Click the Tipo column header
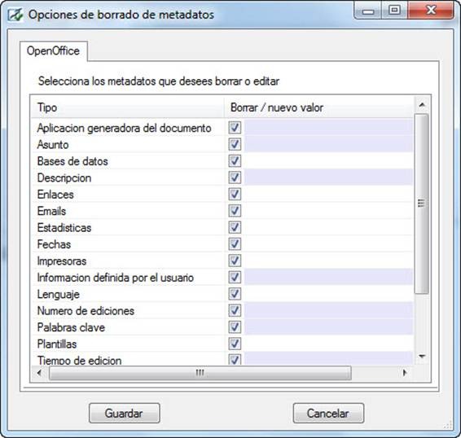Screen dimensions: 461x438 [127, 107]
